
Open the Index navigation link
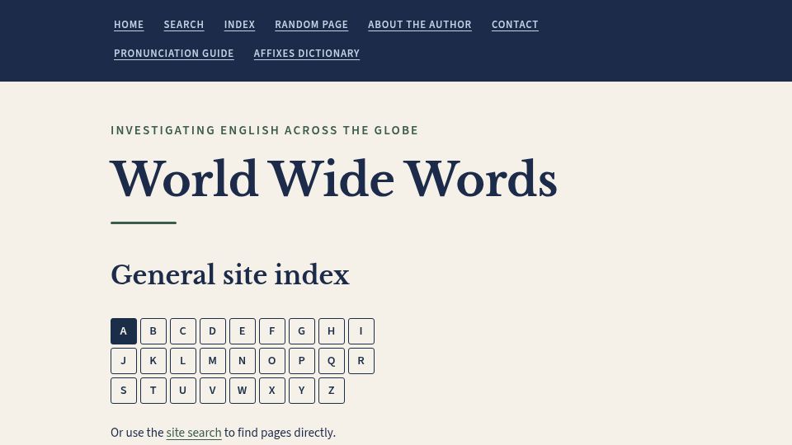click(239, 25)
